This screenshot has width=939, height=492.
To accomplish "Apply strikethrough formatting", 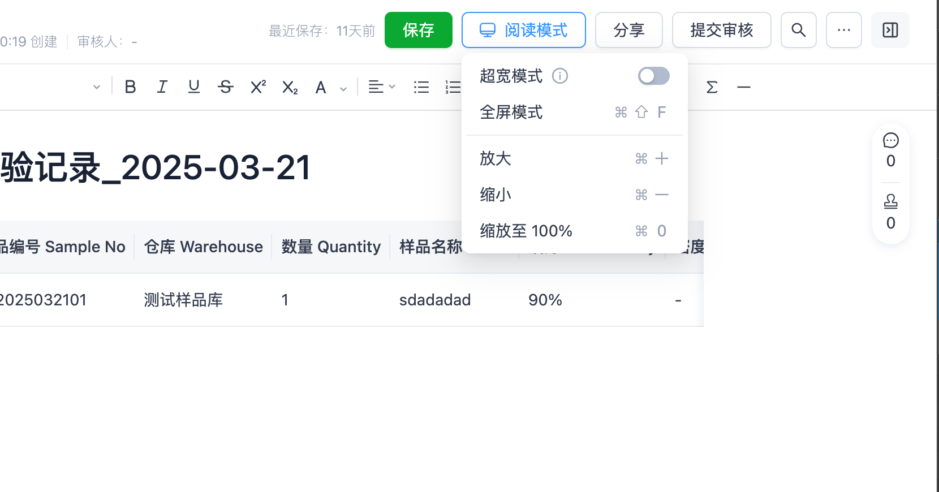I will click(226, 87).
